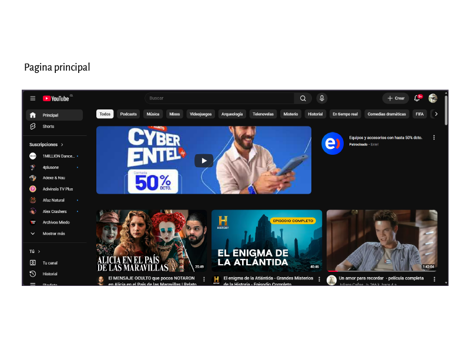Screen dimensions: 470x353
Task: Expand Suscripciones section
Action: point(46,144)
